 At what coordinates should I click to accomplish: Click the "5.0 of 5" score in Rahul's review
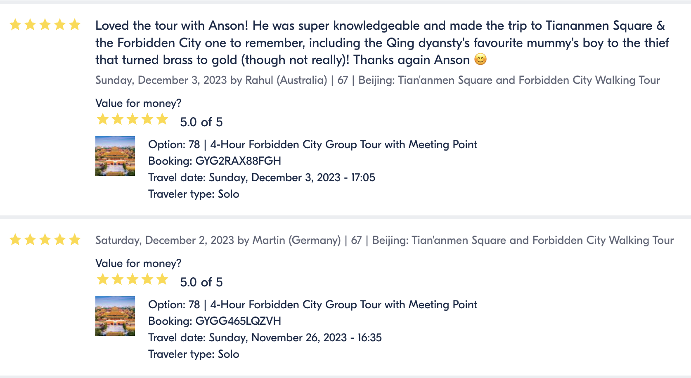pos(201,122)
